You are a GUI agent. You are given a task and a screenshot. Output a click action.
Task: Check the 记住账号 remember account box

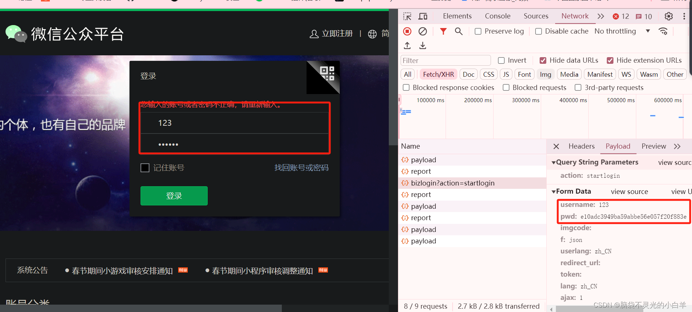145,168
